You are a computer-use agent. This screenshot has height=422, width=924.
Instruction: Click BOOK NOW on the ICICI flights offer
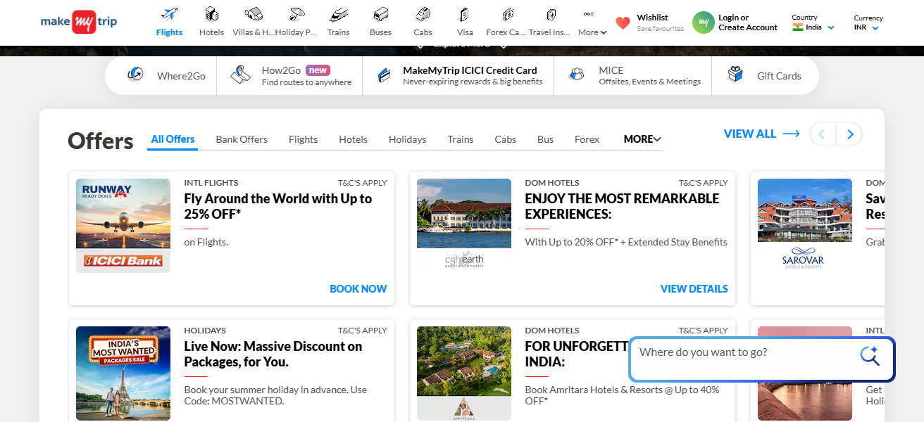tap(358, 288)
